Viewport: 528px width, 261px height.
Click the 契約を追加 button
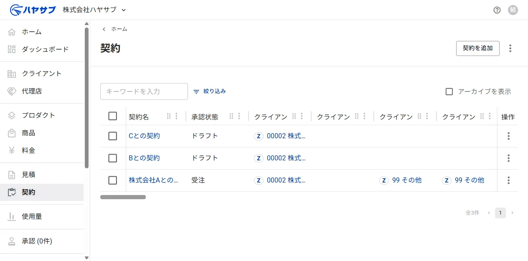tap(478, 48)
